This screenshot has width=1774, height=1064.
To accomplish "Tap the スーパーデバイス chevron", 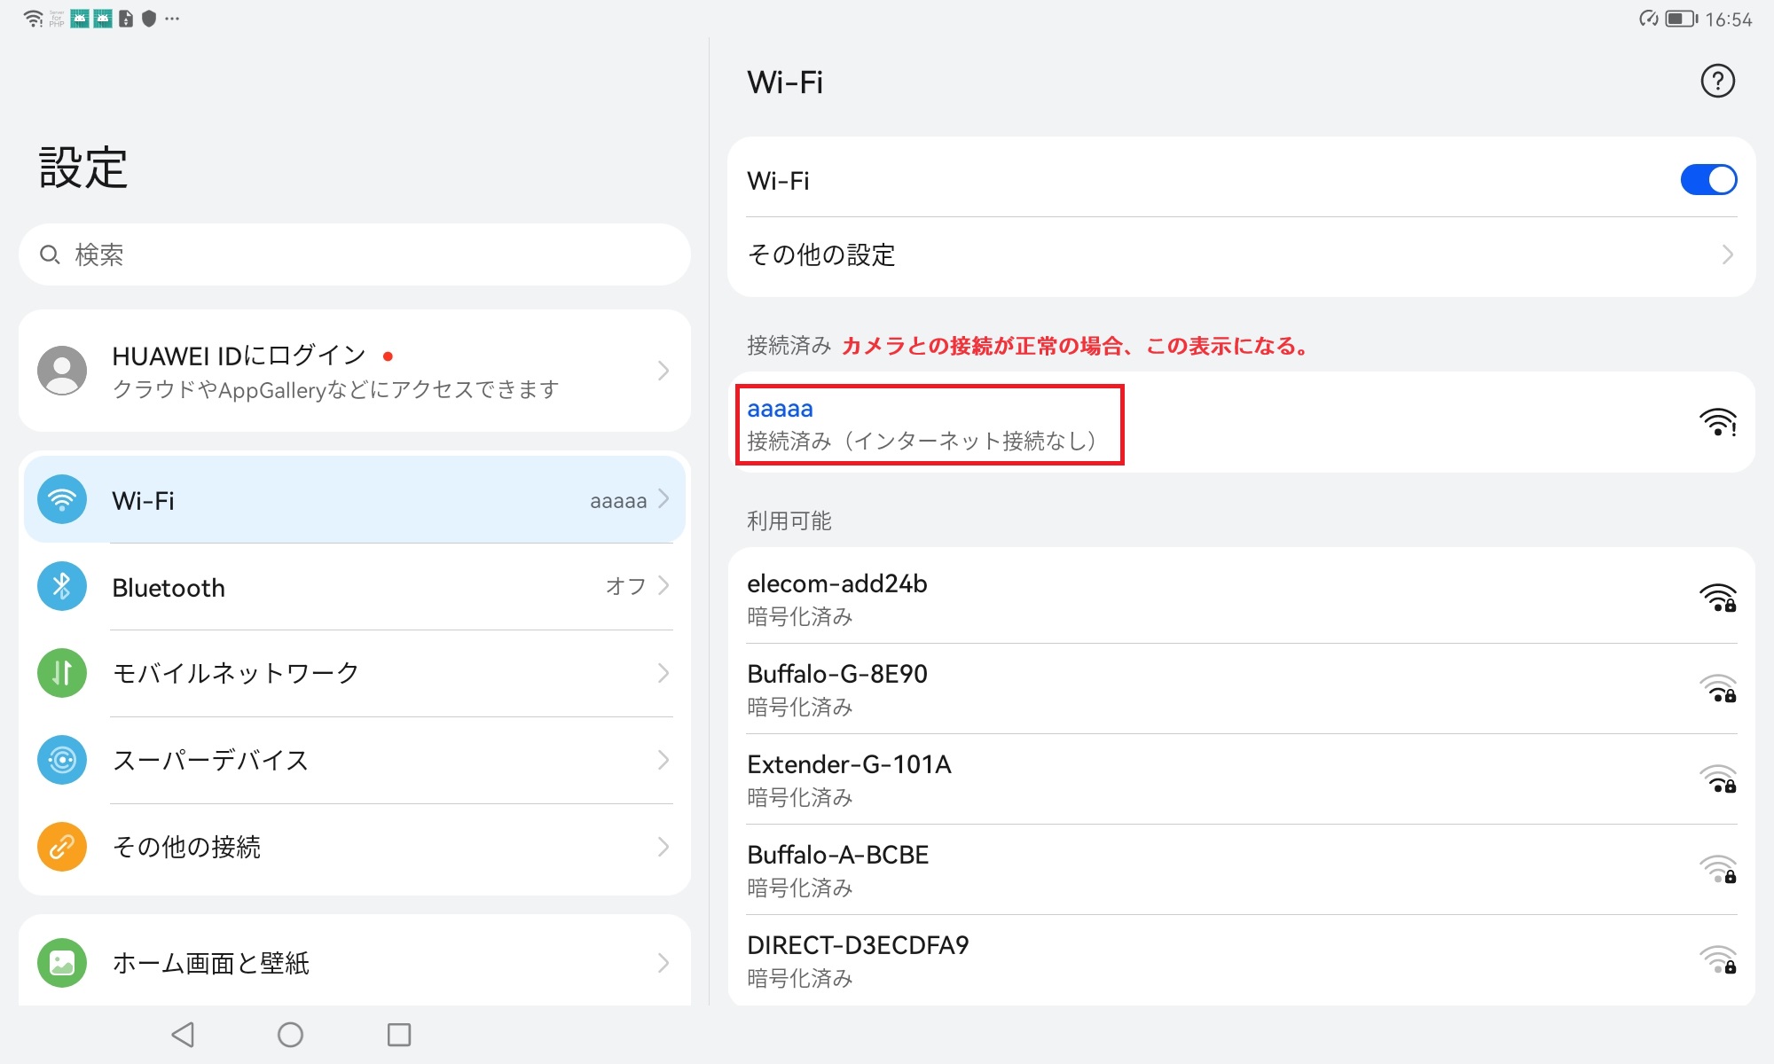I will coord(663,760).
